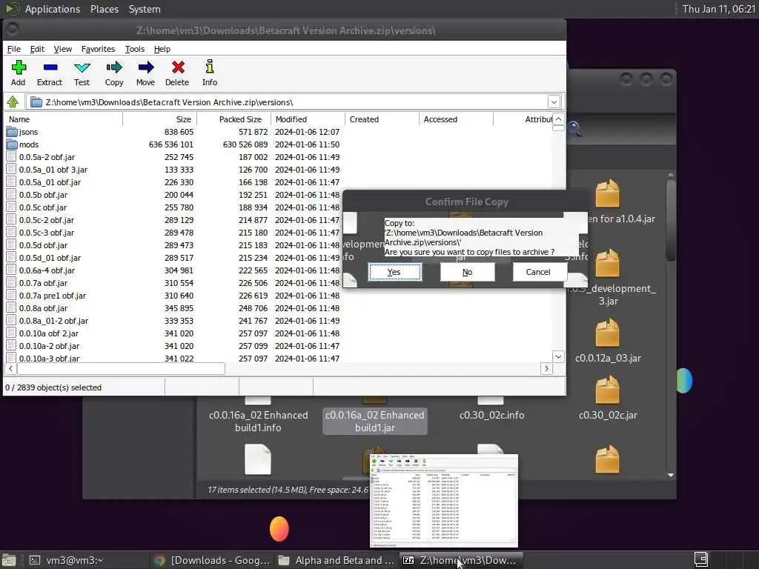Select the mods folder icon
Screen dimensions: 759x569
(x=12, y=144)
